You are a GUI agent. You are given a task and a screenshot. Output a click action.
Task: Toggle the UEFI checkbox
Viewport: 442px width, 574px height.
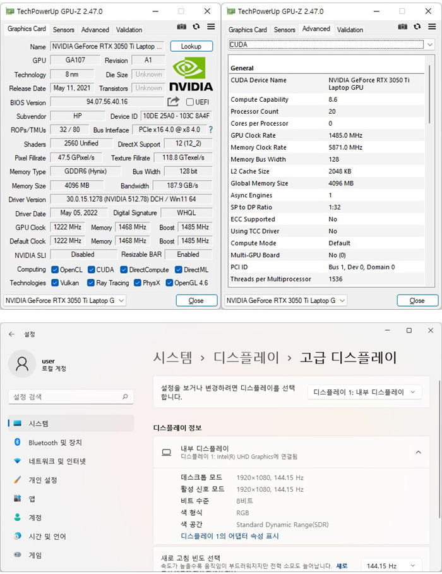[189, 102]
